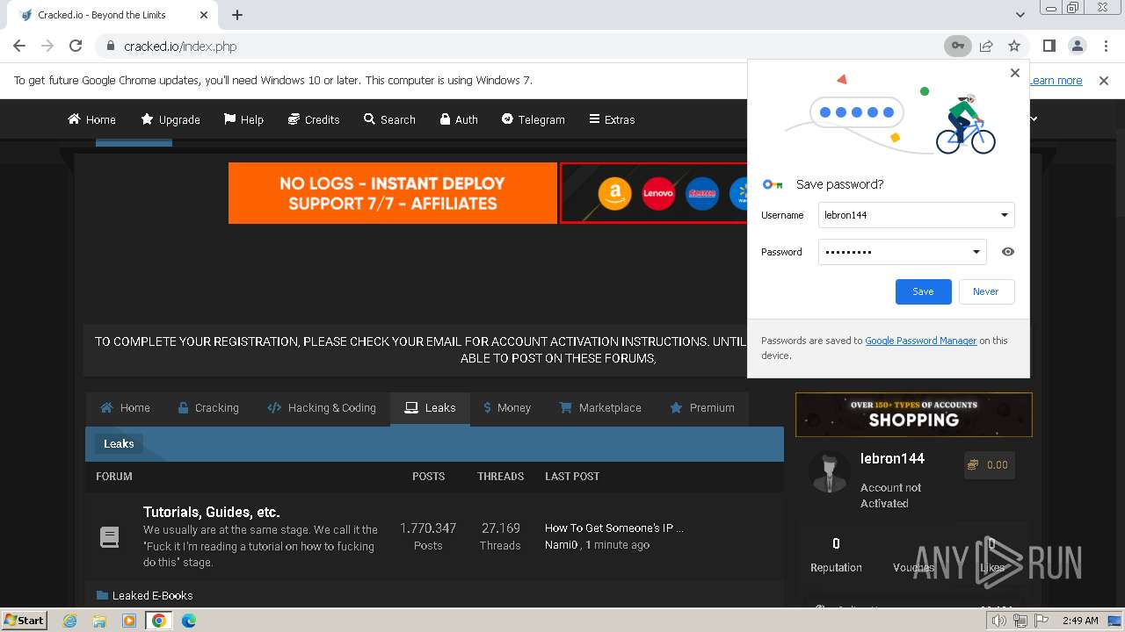Screen dimensions: 1125x632
Task: Open Help in the top navigation
Action: [243, 119]
